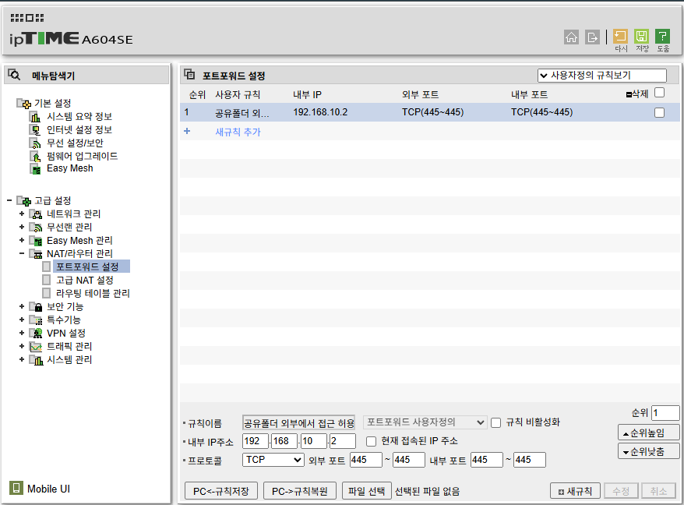
Task: Click the 트래픽 관리 icon
Action: click(x=36, y=347)
